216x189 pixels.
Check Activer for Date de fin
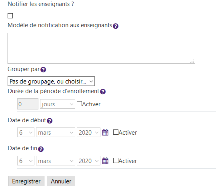point(116,161)
